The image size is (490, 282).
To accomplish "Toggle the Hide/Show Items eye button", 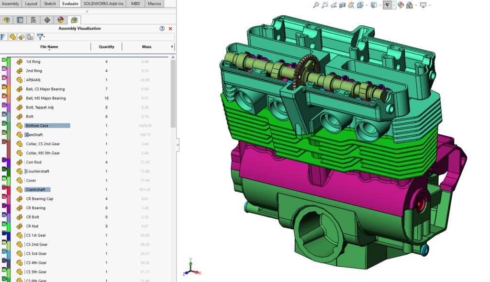I will point(387,5).
